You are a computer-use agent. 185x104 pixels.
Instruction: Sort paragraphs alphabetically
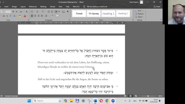[64, 12]
